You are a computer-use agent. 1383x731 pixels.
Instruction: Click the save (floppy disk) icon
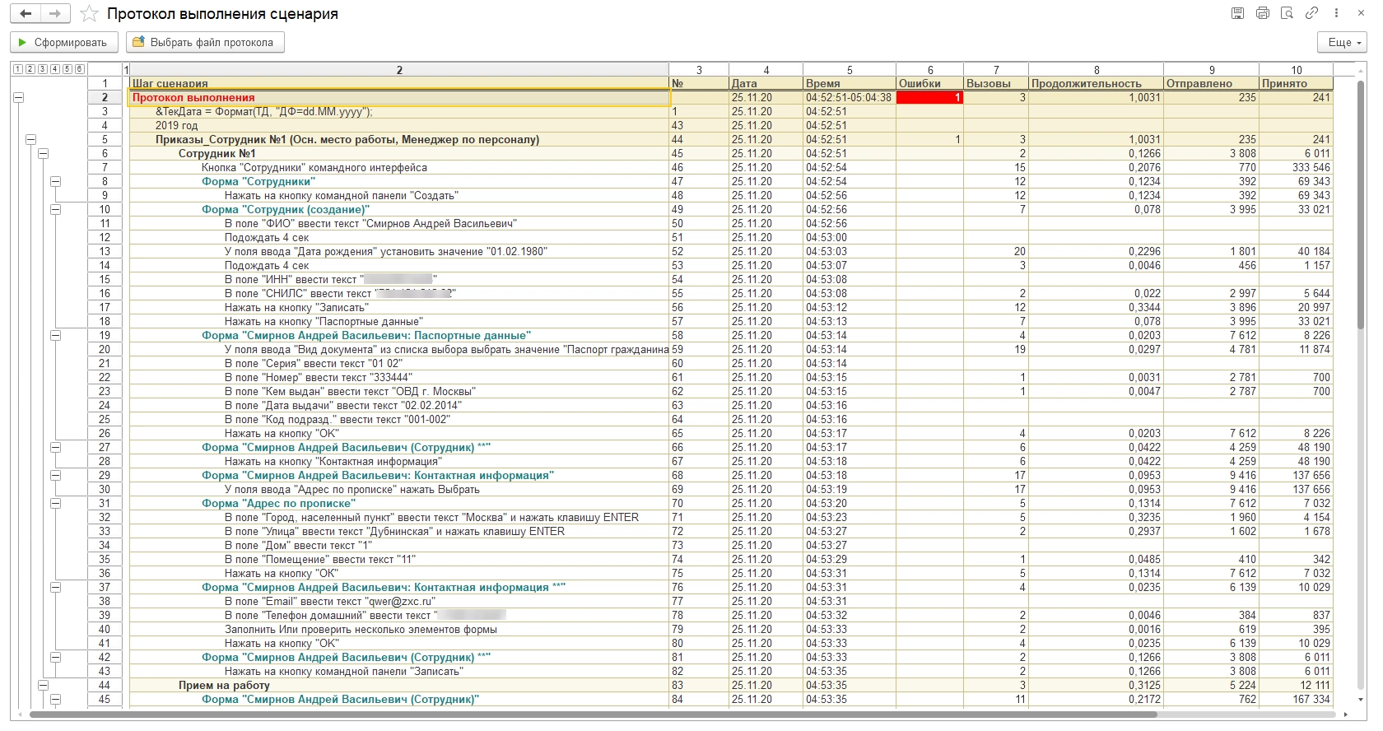pos(1237,13)
